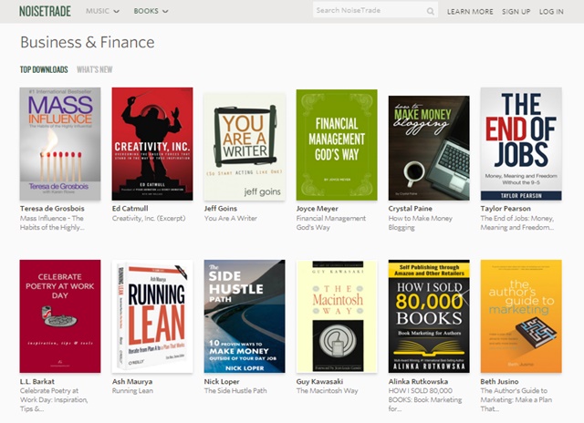This screenshot has width=584, height=423.
Task: Open the Music dropdown menu
Action: 102,12
